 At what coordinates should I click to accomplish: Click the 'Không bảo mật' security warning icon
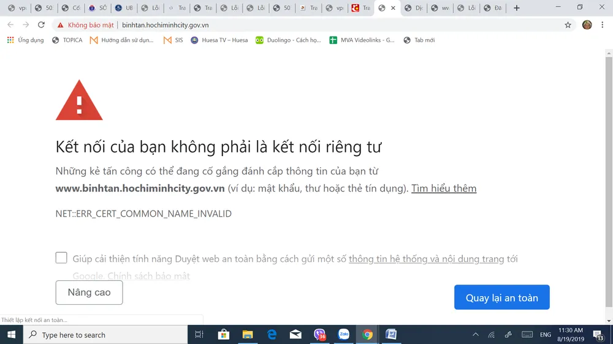[60, 25]
